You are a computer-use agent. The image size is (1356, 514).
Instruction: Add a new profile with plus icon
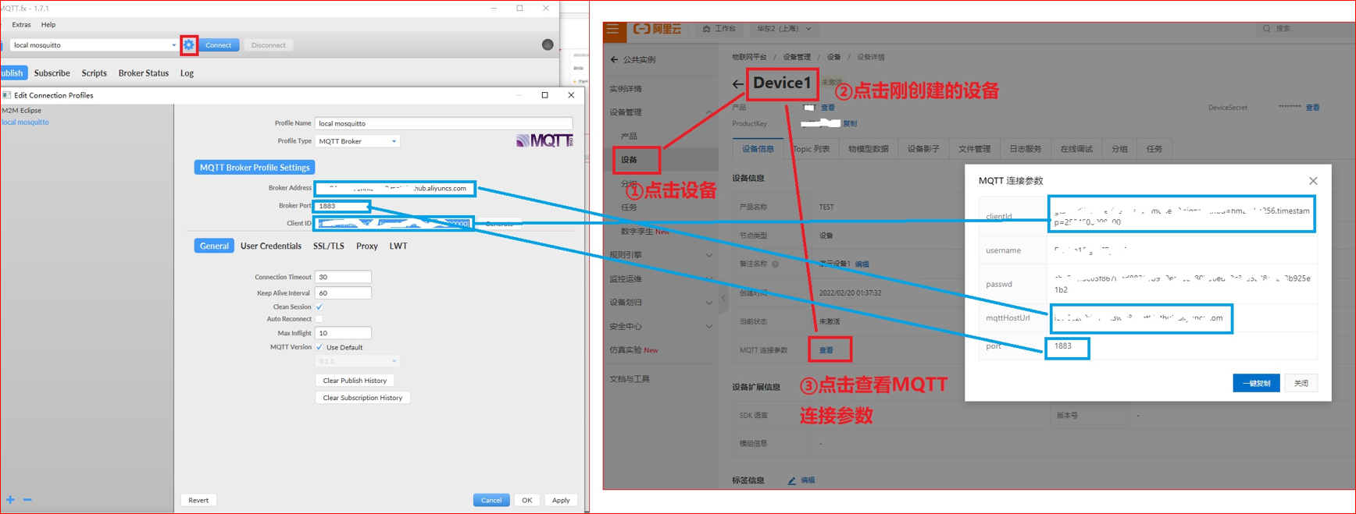click(10, 500)
